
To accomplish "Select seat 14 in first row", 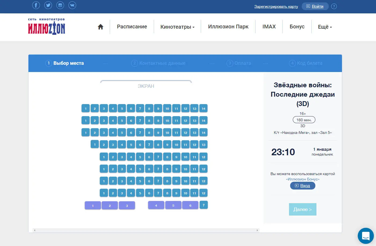I will pos(203,108).
